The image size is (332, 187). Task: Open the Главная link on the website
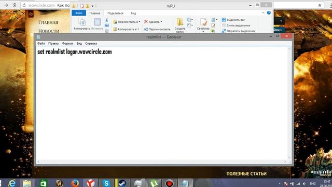click(48, 22)
